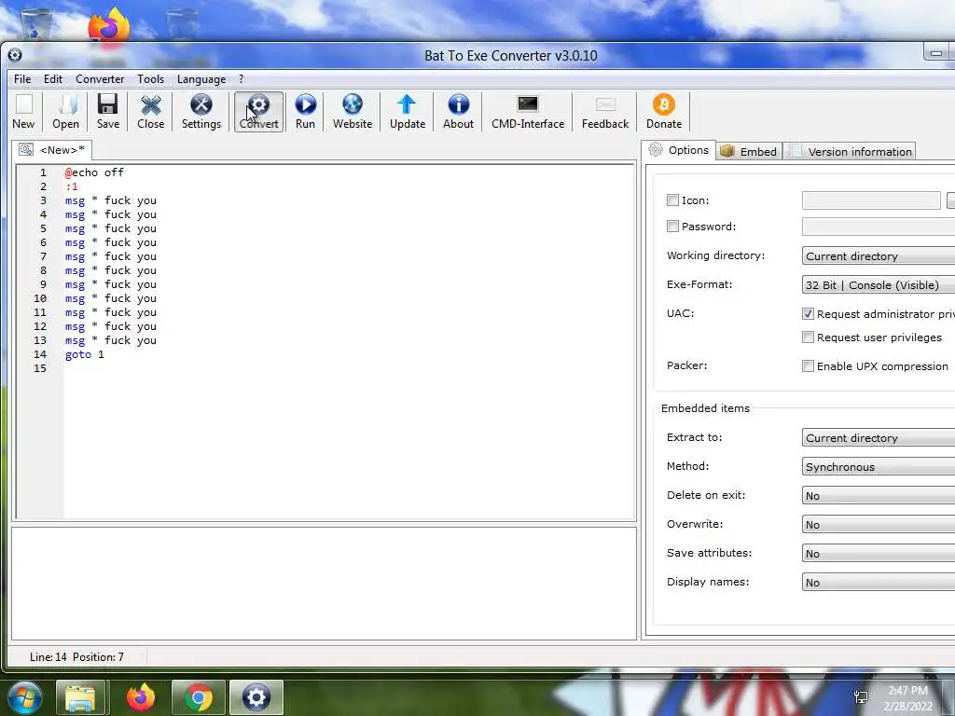Open the Overwrite dropdown
This screenshot has width=955, height=716.
[x=879, y=525]
